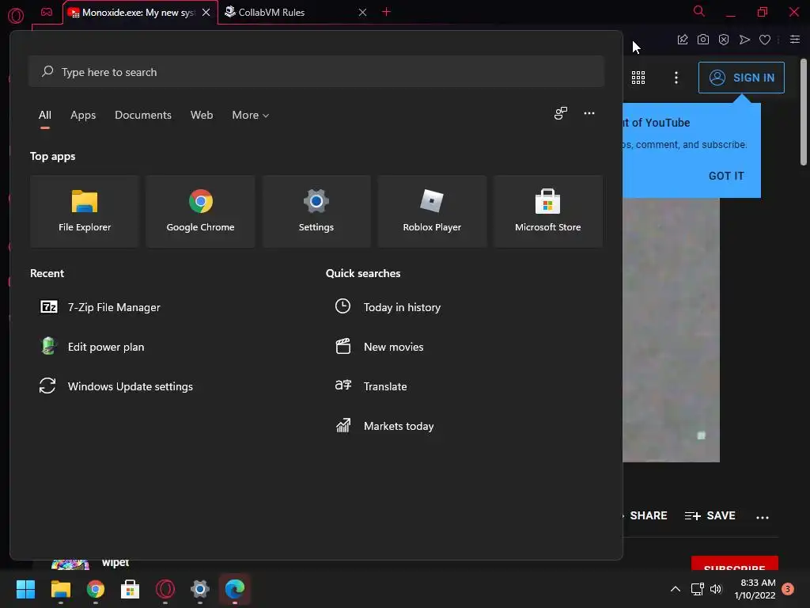
Task: Click the Type here to search field
Action: tap(316, 72)
